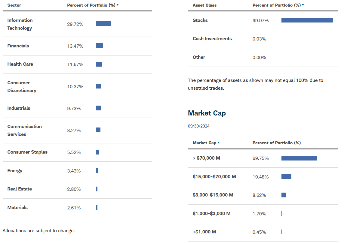This screenshot has height=243, width=344.
Task: Select the Consumer Staples sector label
Action: (x=27, y=152)
